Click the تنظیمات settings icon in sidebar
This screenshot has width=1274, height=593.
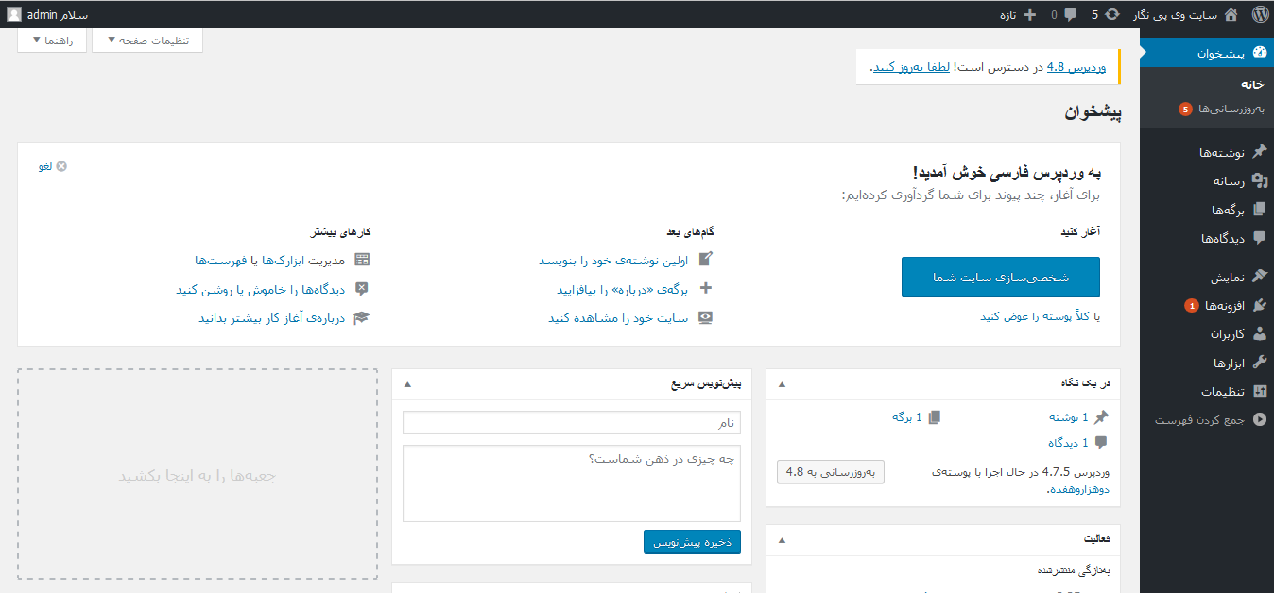[1258, 392]
